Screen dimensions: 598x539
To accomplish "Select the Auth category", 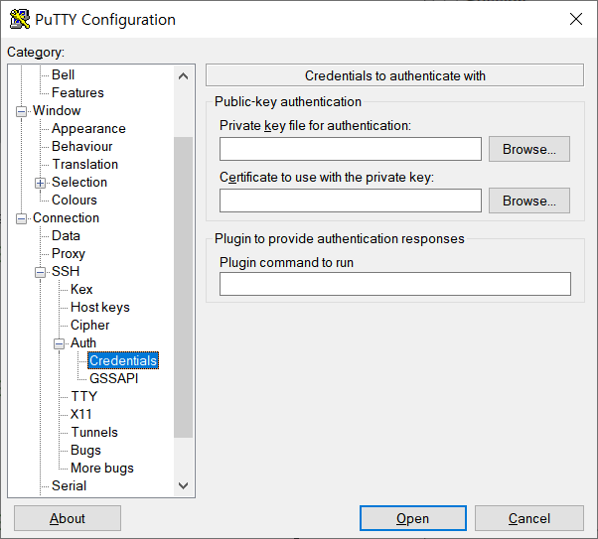I will [83, 343].
